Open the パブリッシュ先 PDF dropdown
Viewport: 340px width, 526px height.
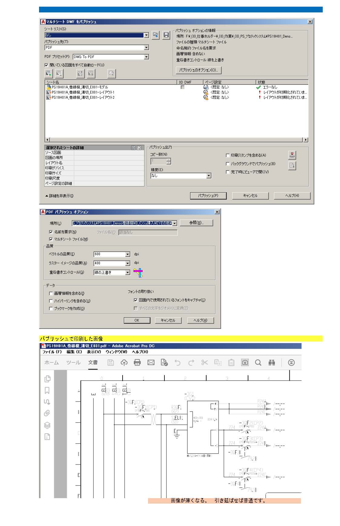coord(147,48)
